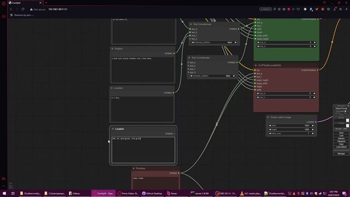Select the ComfyUI browser tab
The width and height of the screenshot is (350, 197).
click(25, 3)
